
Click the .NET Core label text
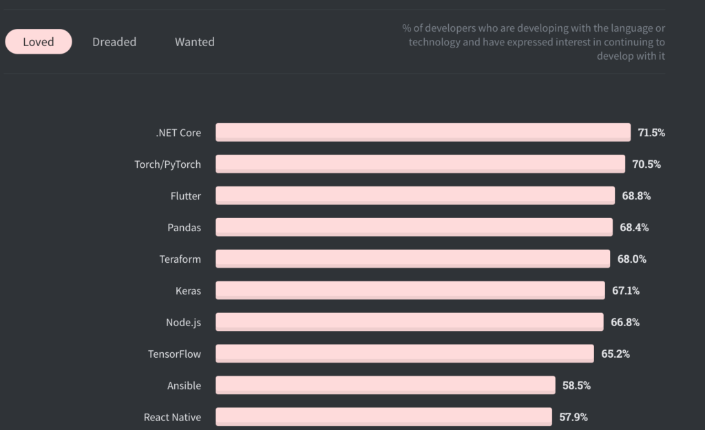[x=178, y=133]
